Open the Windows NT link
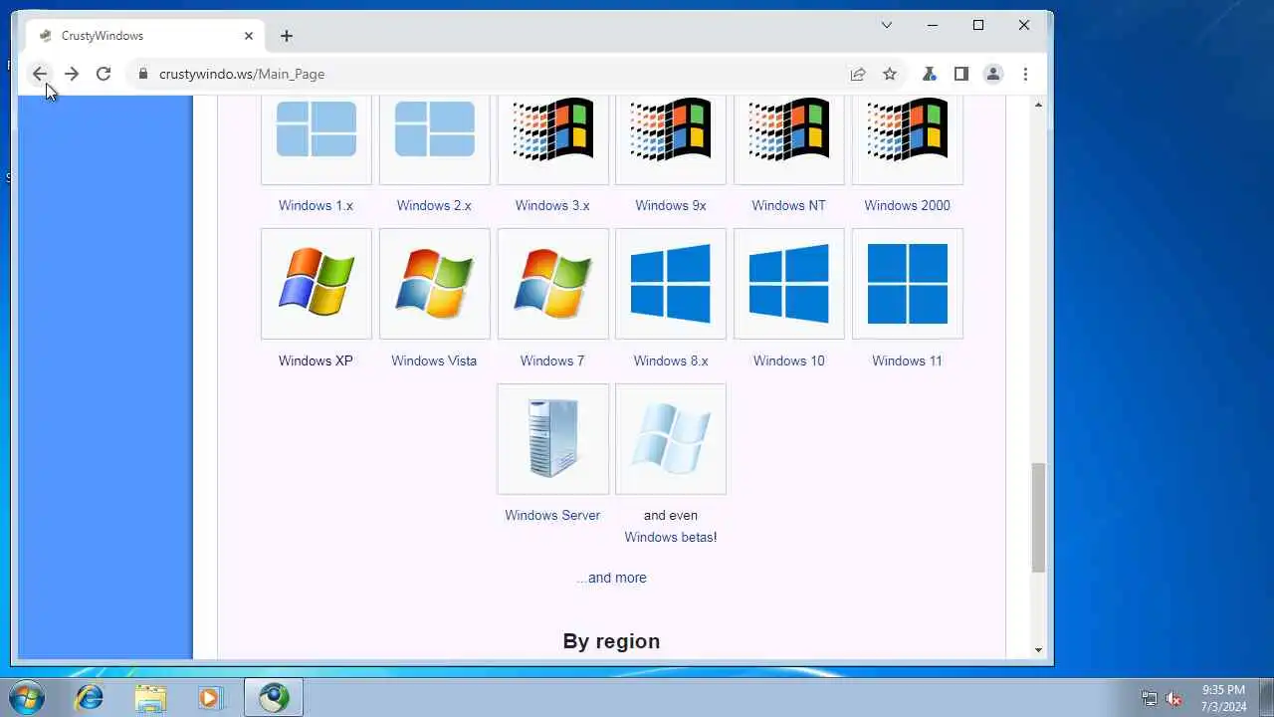 (x=788, y=205)
